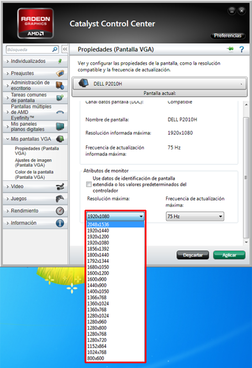Screen dimensions: 252x368
Task: Select 1920x1440 from the resolution list
Action: (116, 230)
